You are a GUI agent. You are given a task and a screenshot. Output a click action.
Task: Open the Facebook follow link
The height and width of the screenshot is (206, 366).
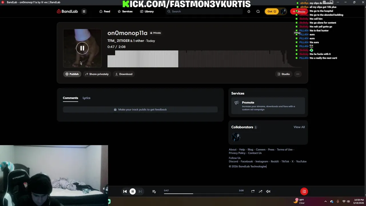[247, 161]
